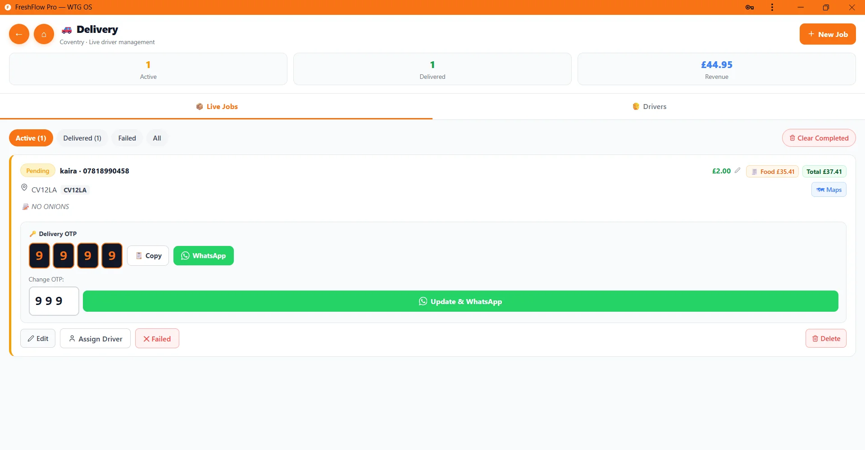Copy the delivery OTP

click(x=148, y=256)
